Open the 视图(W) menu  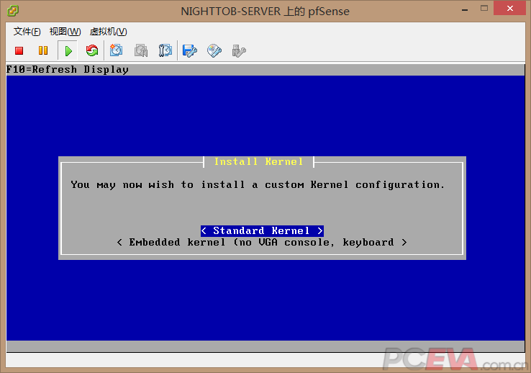pos(65,32)
